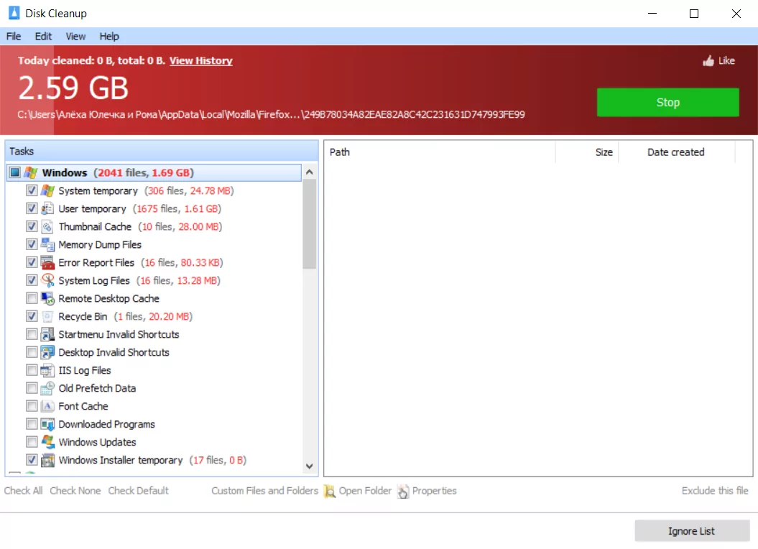Screen dimensions: 758x549
Task: Uncheck the User temporary checkbox
Action: point(32,208)
